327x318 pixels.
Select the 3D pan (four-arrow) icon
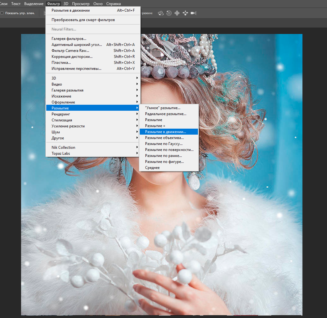(x=177, y=13)
